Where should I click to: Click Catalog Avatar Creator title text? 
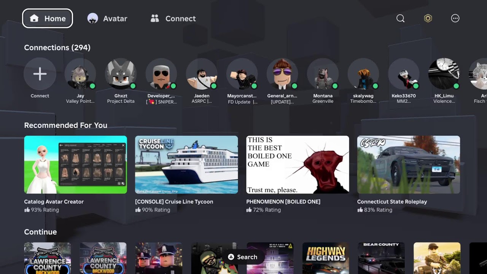coord(54,202)
